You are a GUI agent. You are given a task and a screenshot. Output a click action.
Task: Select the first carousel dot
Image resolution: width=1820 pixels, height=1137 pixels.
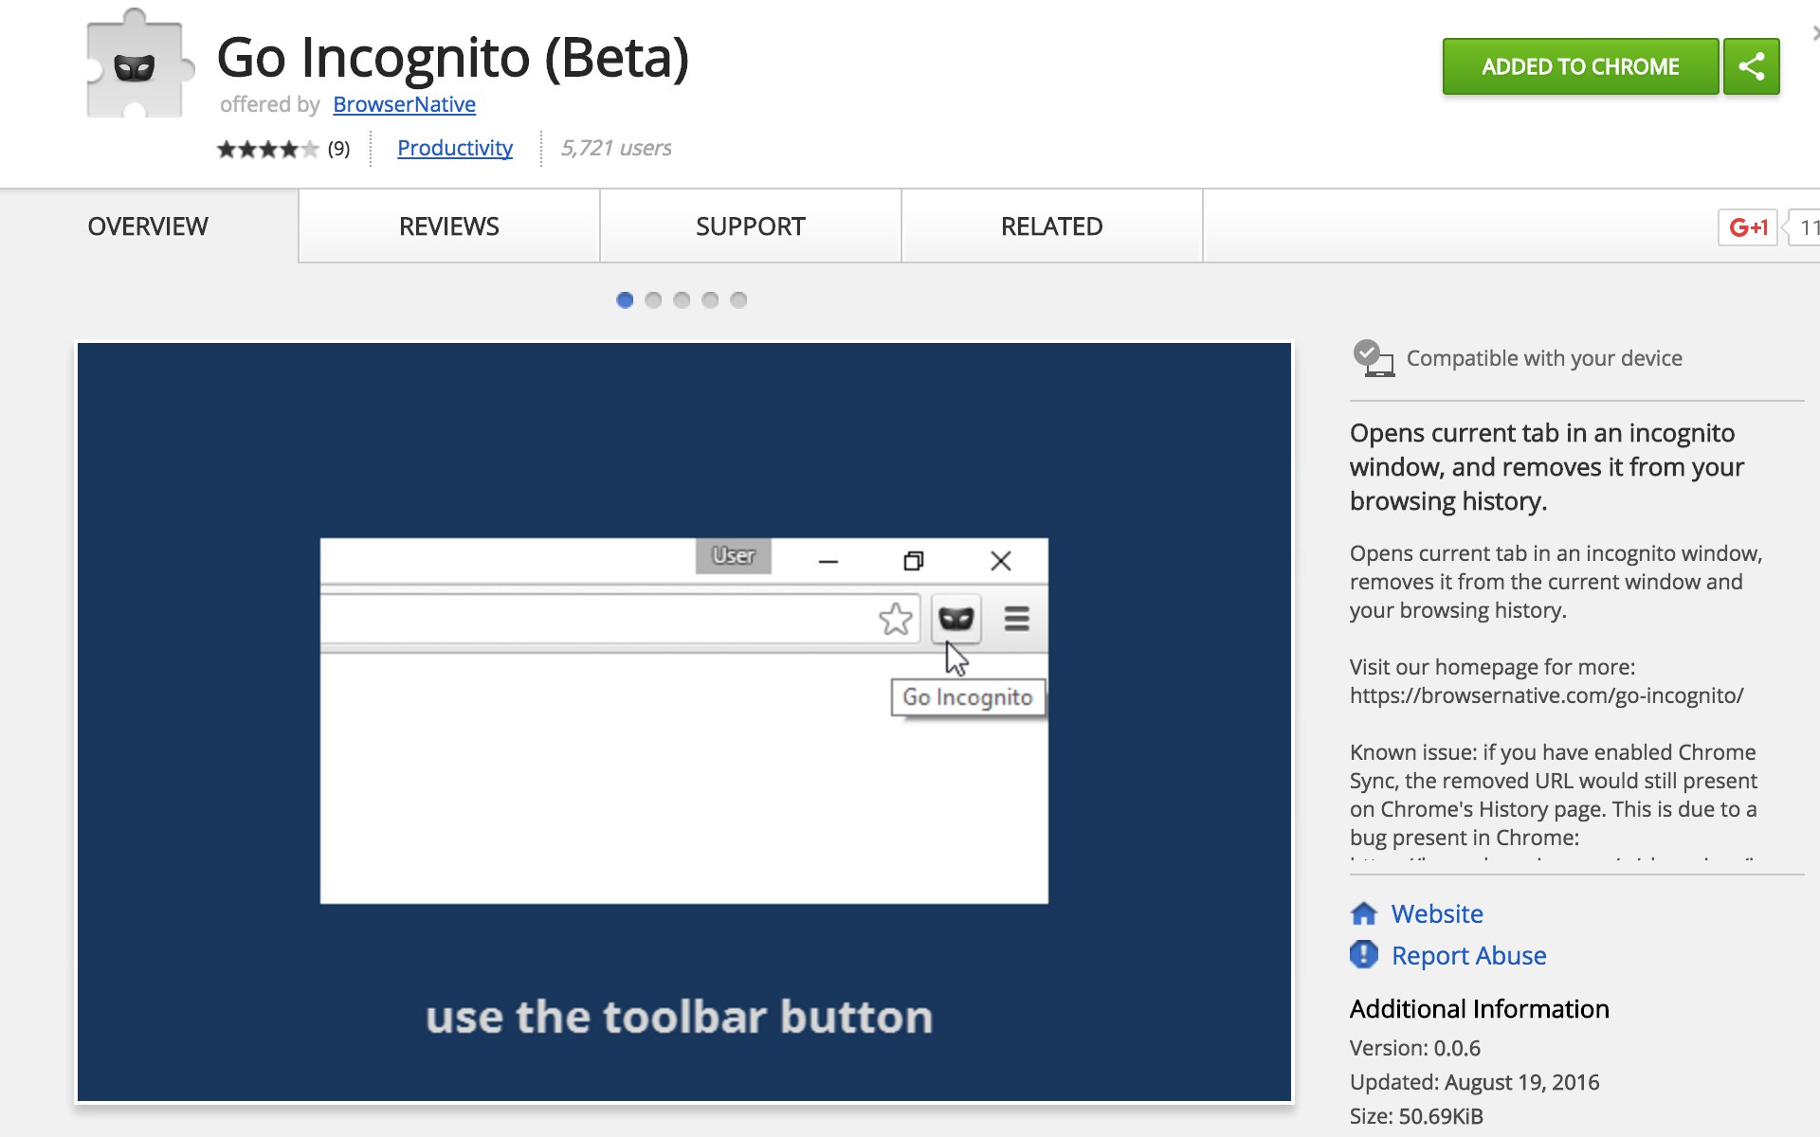[x=625, y=300]
